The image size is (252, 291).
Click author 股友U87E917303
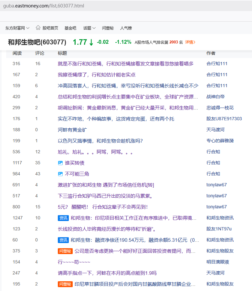(224, 119)
